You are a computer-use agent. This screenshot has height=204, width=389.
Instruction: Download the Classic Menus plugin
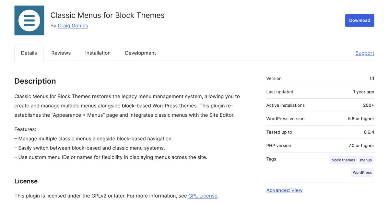(x=360, y=20)
